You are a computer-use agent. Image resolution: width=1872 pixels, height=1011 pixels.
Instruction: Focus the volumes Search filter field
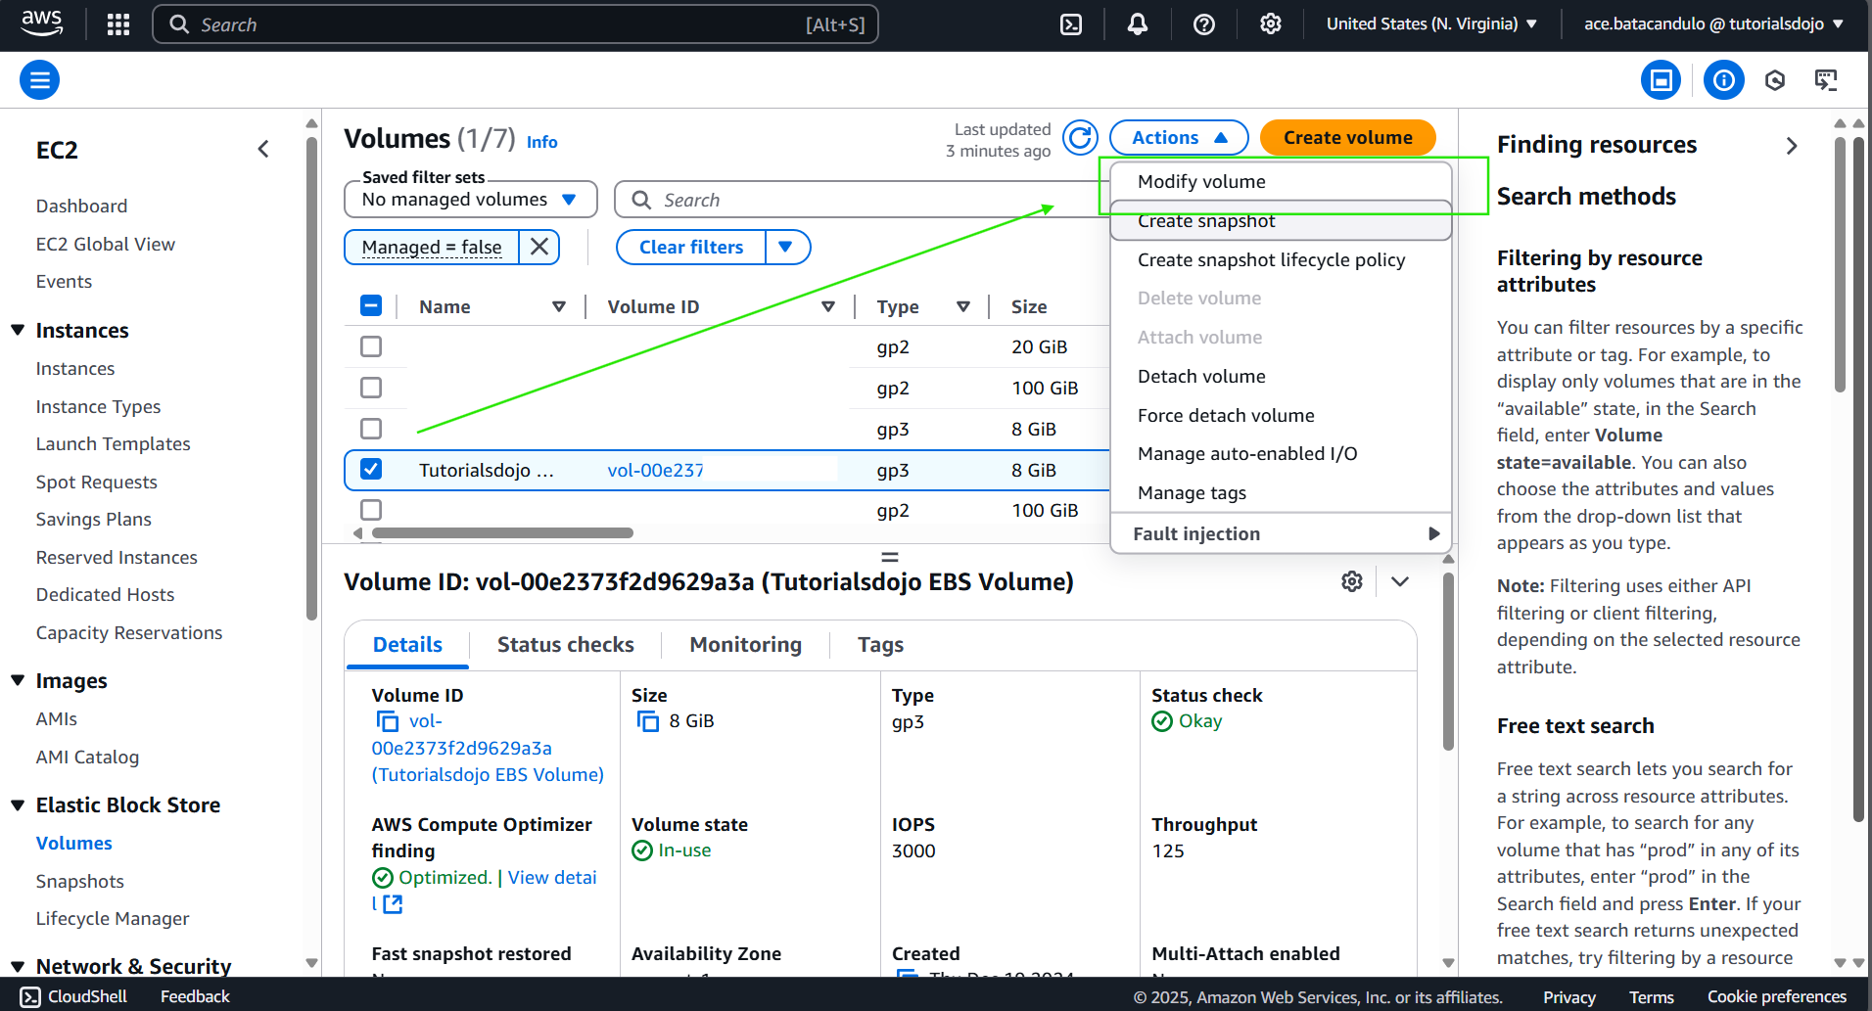(x=862, y=200)
